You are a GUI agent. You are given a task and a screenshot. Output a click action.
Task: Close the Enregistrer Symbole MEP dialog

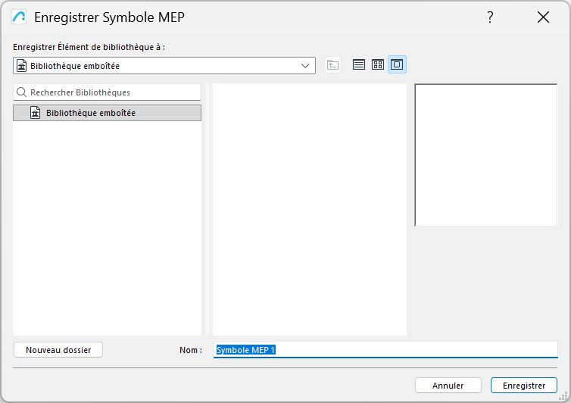[x=543, y=17]
